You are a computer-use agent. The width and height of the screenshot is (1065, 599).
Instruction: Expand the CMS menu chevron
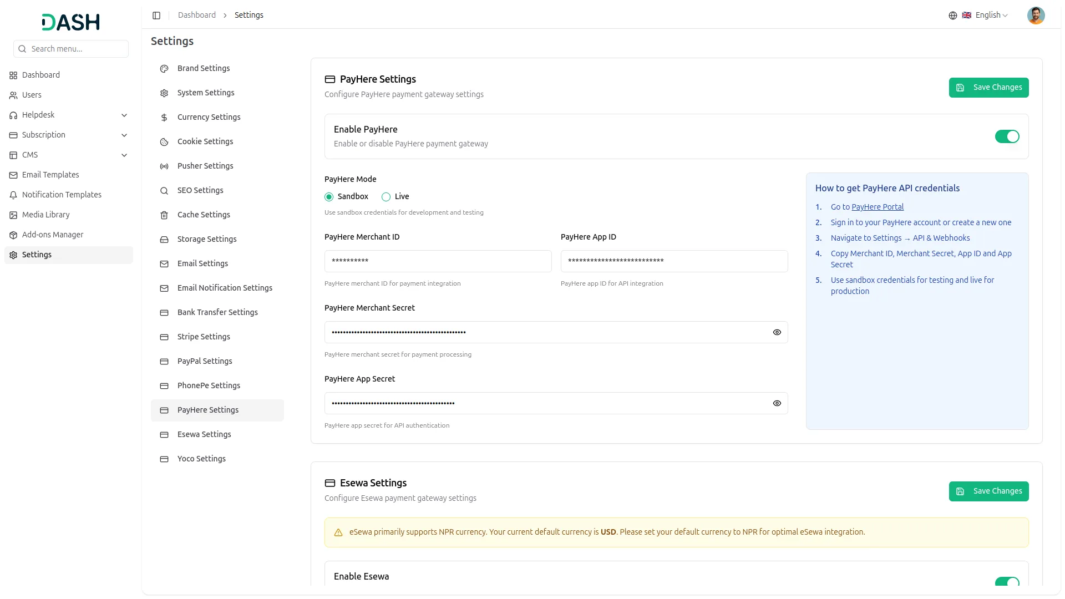coord(124,155)
